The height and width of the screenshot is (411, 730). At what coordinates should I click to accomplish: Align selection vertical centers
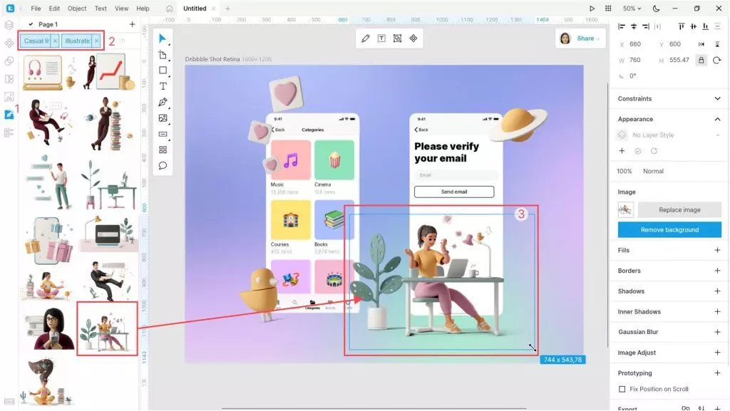coord(693,26)
